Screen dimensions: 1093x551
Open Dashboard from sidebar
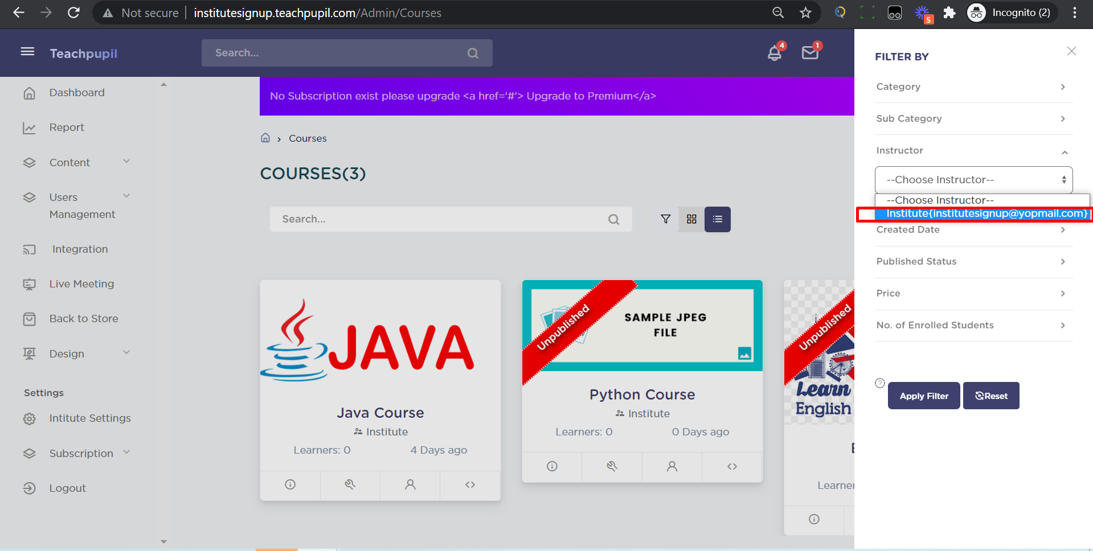pos(77,93)
